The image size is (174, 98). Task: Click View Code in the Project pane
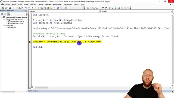pos(2,14)
